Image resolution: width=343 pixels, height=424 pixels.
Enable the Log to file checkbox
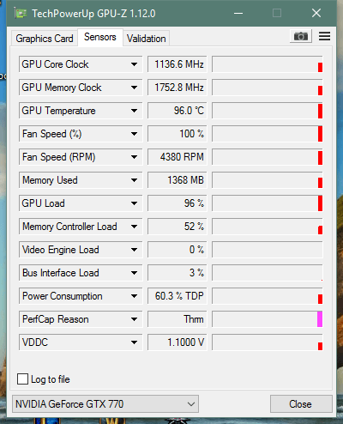point(22,379)
